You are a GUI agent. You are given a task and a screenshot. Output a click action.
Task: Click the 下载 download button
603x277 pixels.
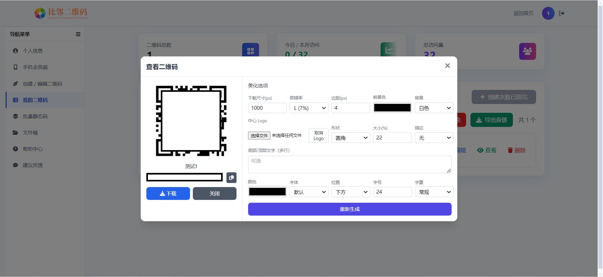(168, 193)
